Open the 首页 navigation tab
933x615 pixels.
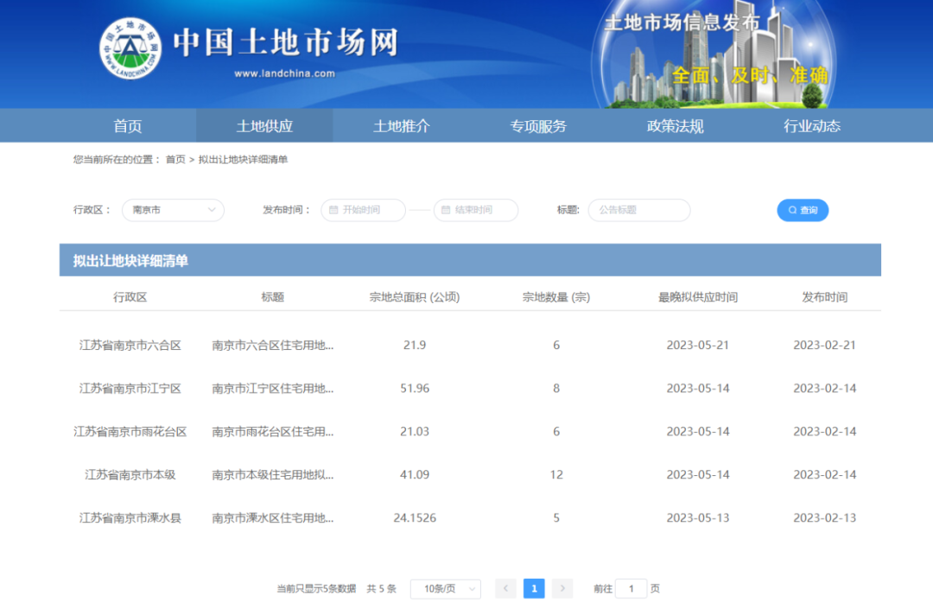[x=128, y=126]
